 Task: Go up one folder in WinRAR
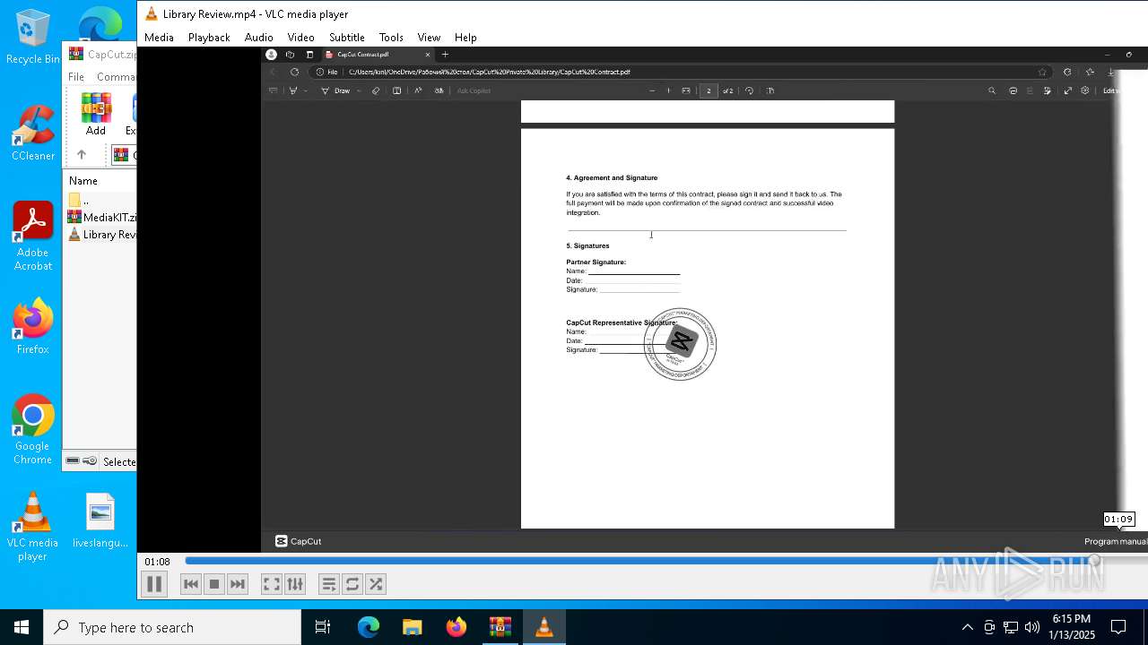(82, 155)
